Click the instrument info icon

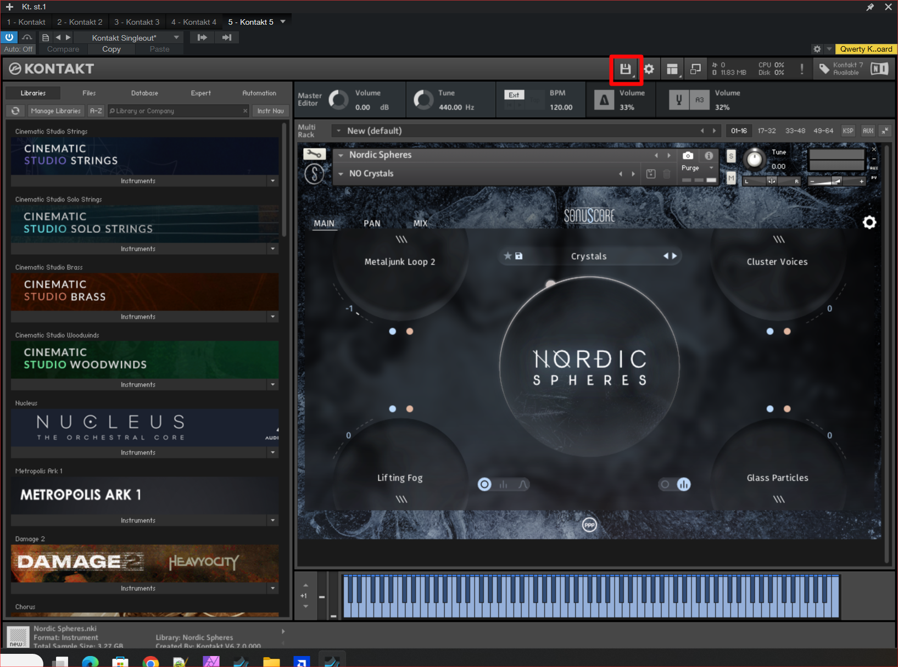click(709, 155)
